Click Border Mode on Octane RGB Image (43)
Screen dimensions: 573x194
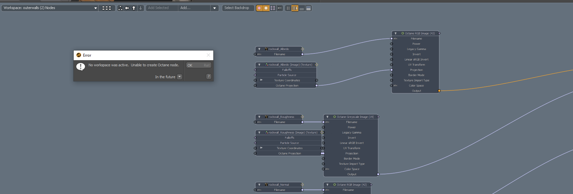tap(416, 75)
